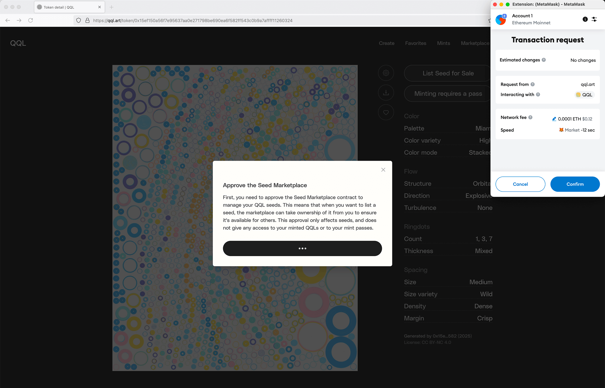This screenshot has height=388, width=605.
Task: Click the account info icon
Action: tap(585, 19)
